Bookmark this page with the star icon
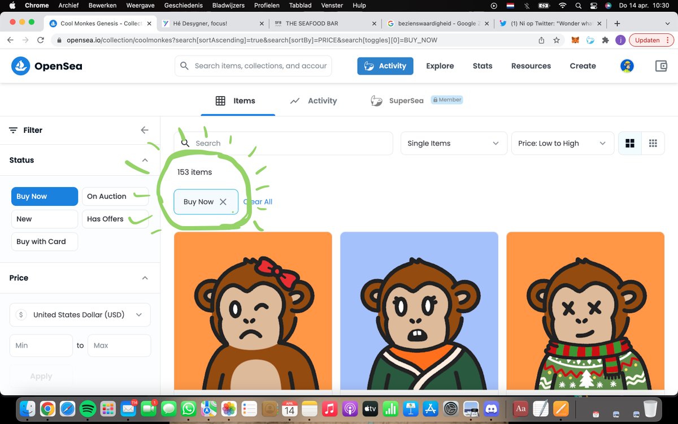678x424 pixels. (557, 40)
